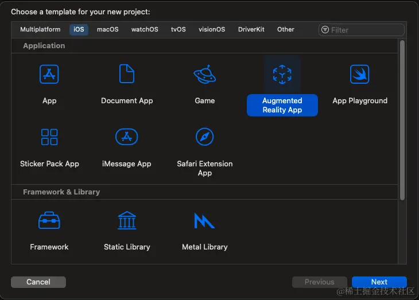Choose the Metal Library icon
The image size is (419, 300).
click(204, 221)
